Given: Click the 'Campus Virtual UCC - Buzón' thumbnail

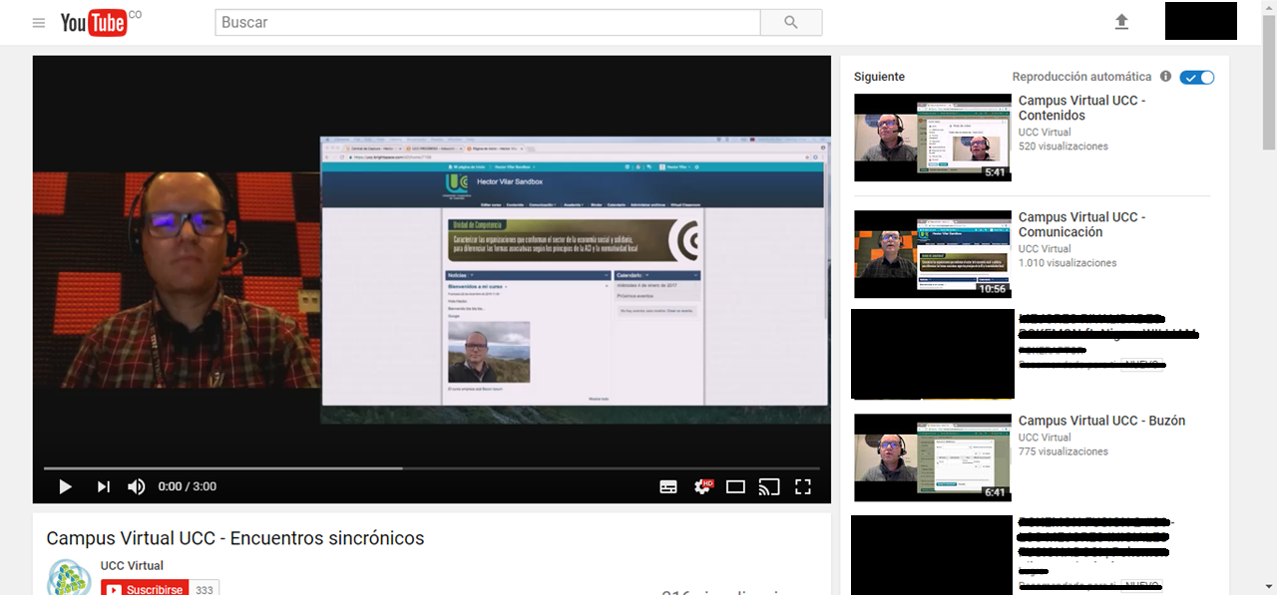Looking at the screenshot, I should tap(932, 457).
